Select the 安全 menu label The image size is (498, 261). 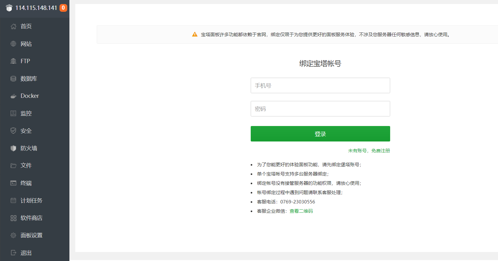coord(26,131)
